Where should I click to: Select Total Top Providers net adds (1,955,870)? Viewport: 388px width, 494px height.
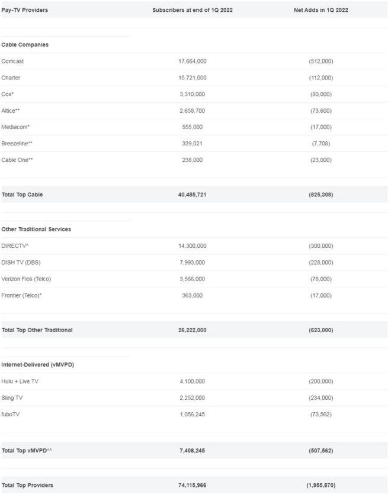pyautogui.click(x=320, y=485)
